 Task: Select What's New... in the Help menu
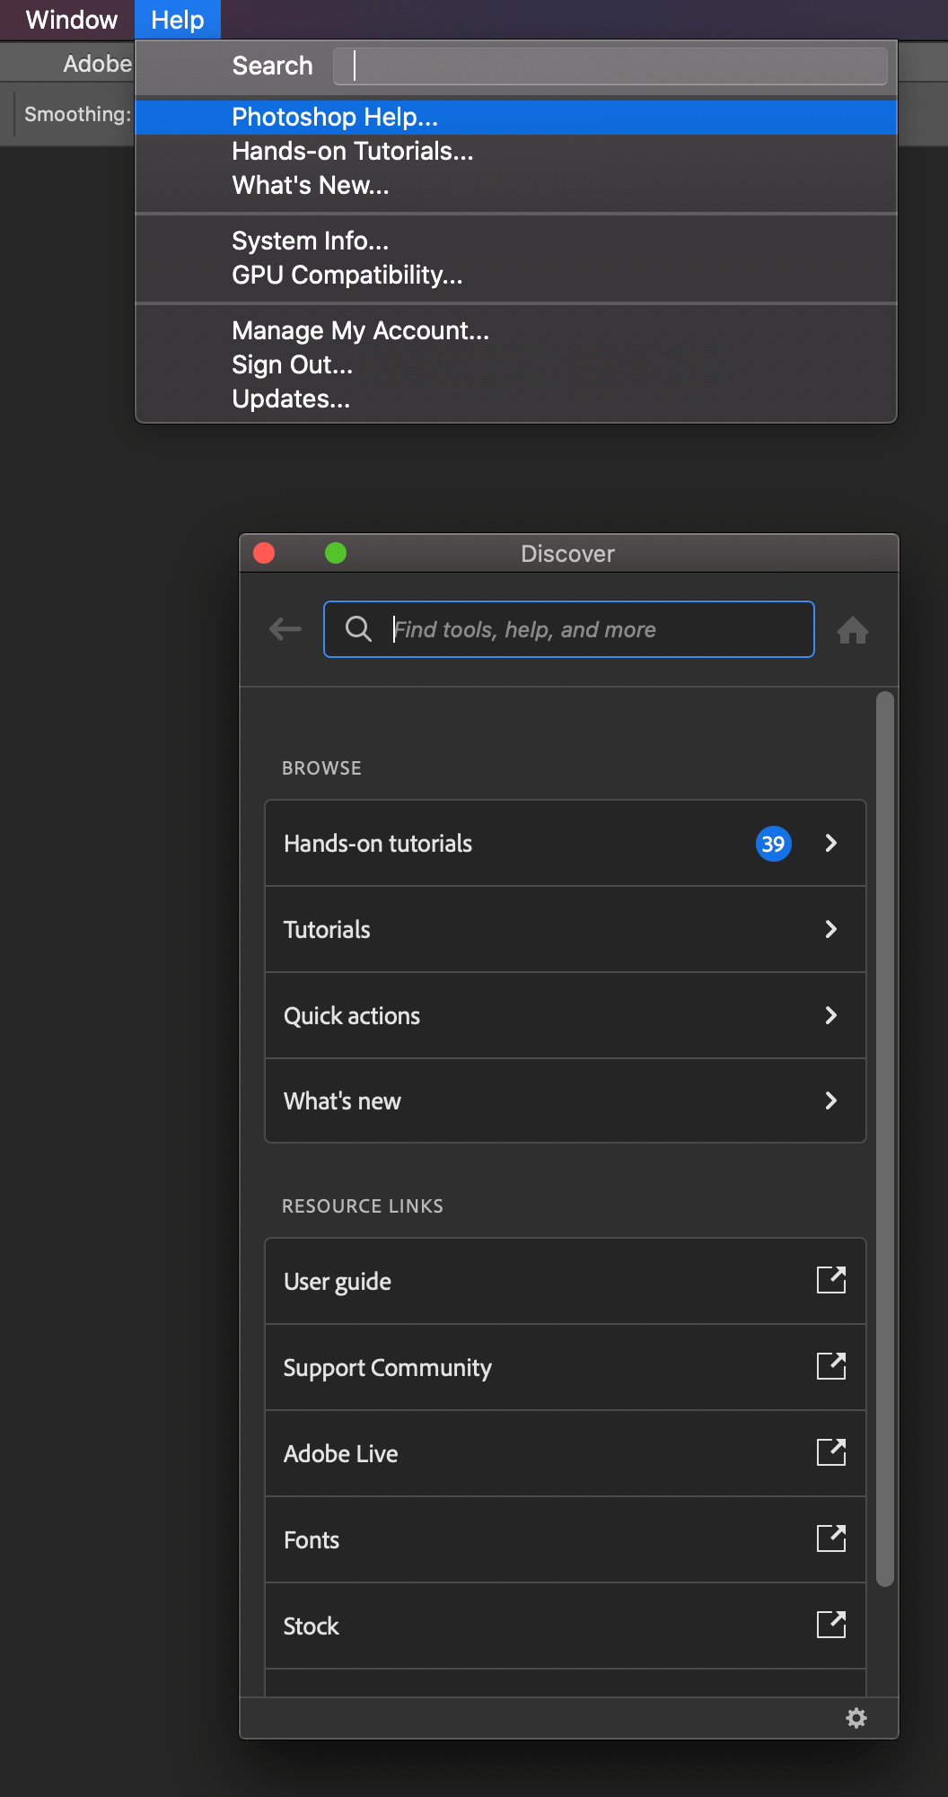coord(516,185)
